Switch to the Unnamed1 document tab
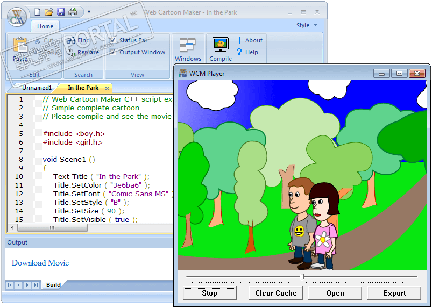 (37, 88)
